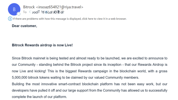The image size is (178, 100).
Task: Click the 'Bitrock Rewards airdrop is now Live!' heading
Action: [x=42, y=45]
